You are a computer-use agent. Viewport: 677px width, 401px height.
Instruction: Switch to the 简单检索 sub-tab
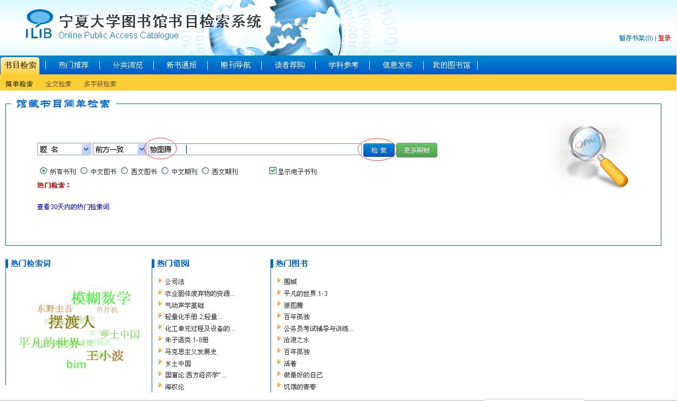19,84
